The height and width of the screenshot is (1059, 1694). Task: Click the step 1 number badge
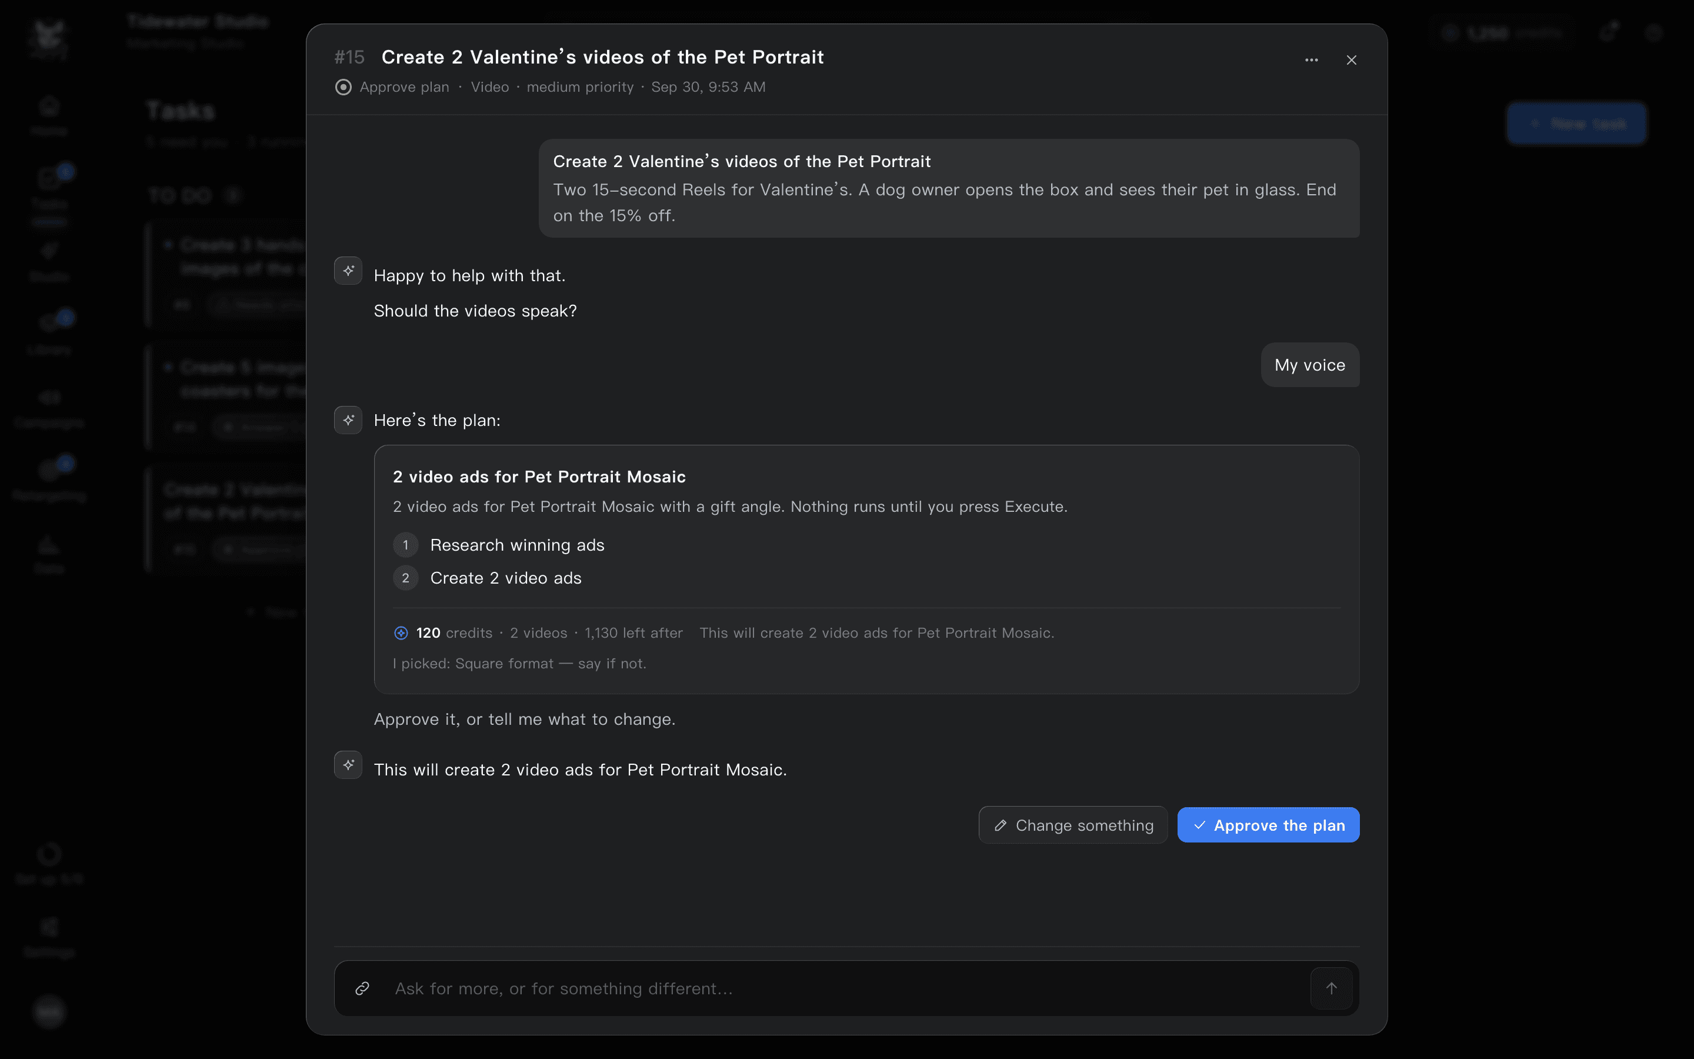click(405, 545)
